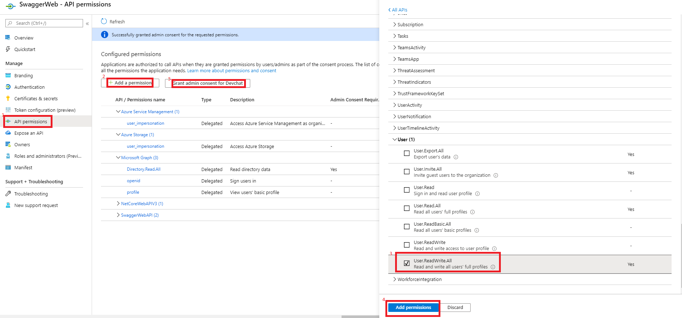This screenshot has width=682, height=318.
Task: Click info icon next to Read all users' basic profiles
Action: click(477, 230)
